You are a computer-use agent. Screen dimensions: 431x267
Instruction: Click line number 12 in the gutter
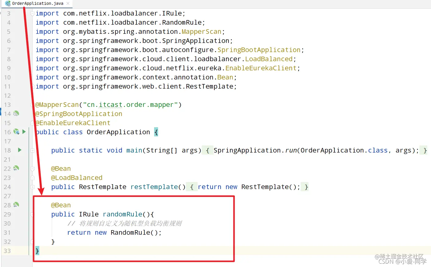click(7, 96)
